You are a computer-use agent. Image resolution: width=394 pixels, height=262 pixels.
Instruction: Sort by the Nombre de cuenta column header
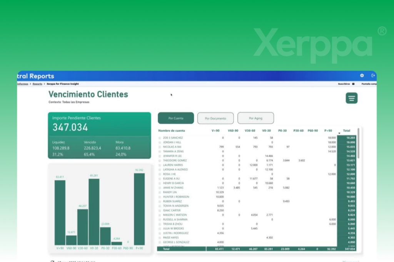click(172, 131)
